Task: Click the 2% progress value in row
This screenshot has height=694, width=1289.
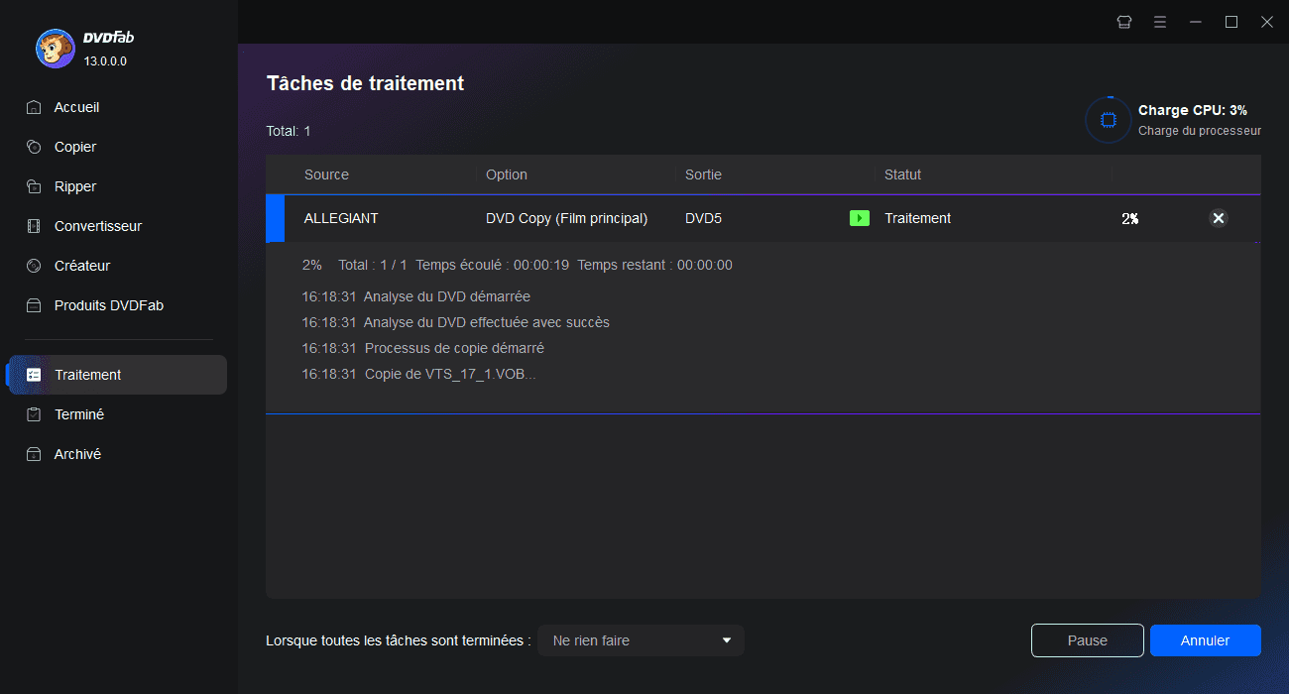Action: (1130, 218)
